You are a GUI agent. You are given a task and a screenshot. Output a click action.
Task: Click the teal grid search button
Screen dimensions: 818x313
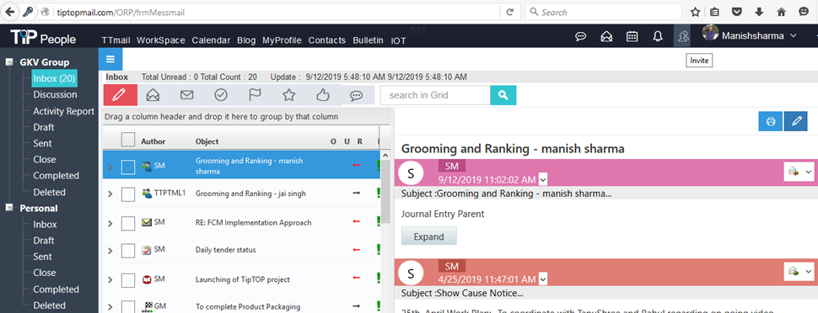503,95
